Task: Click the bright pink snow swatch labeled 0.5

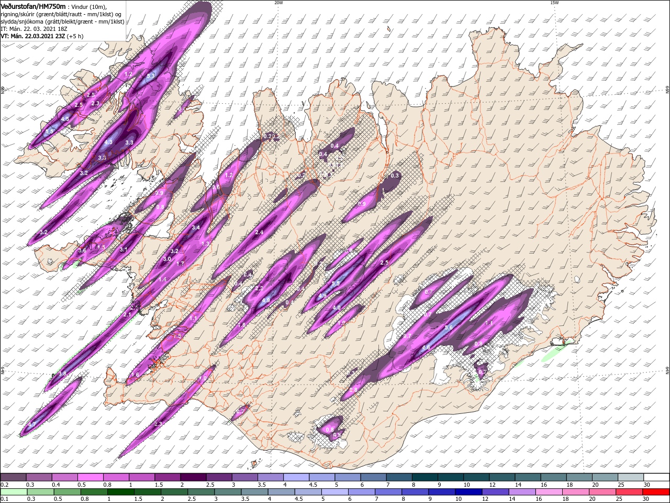Action: click(x=91, y=477)
